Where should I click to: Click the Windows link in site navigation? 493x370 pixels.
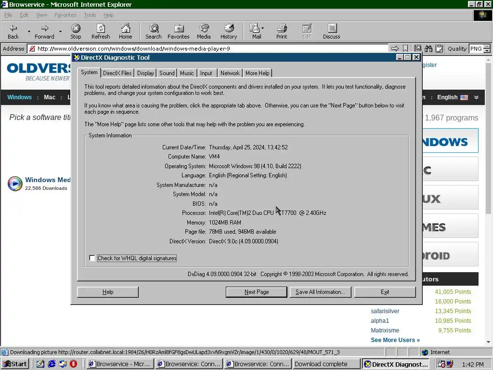(x=19, y=97)
